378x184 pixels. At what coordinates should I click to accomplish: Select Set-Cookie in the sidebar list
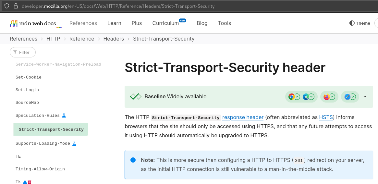[29, 77]
